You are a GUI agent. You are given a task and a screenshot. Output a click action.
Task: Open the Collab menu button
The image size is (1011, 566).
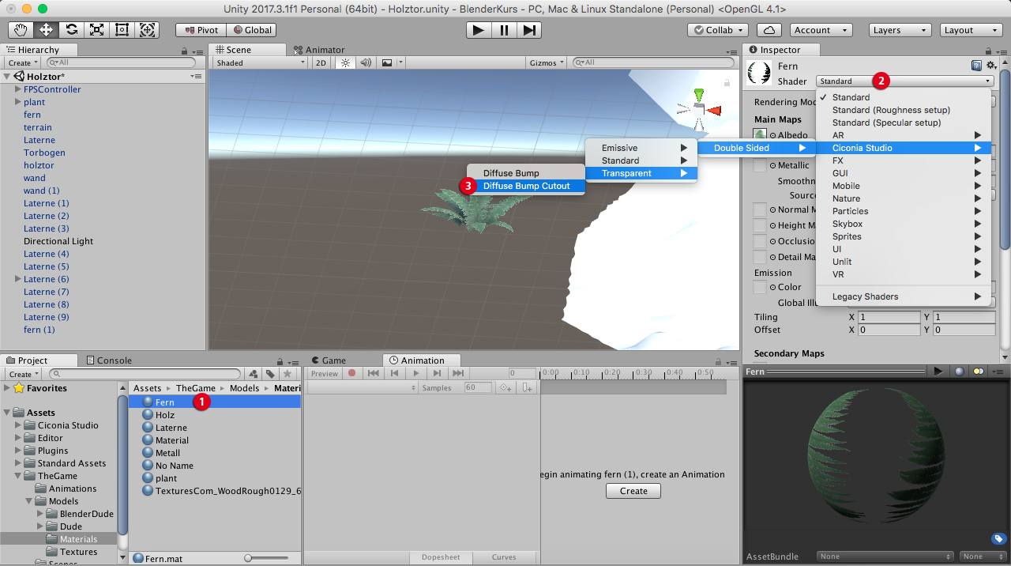tap(718, 30)
